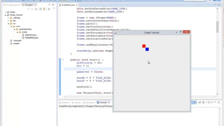Open the Javadoc tab
Image resolution: width=224 pixels, height=126 pixels.
click(x=76, y=103)
